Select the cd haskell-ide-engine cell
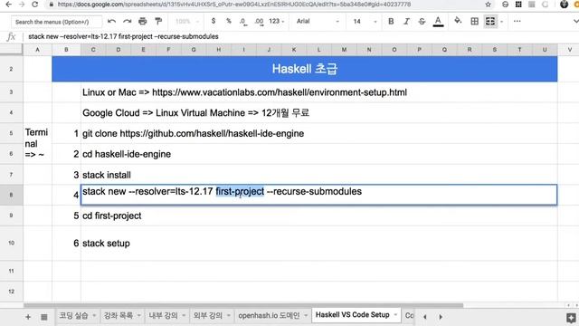 tap(319, 154)
